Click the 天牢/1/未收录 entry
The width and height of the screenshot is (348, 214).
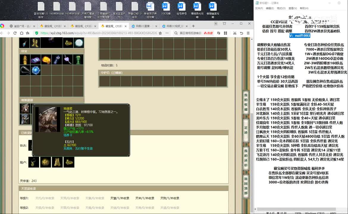(145, 198)
